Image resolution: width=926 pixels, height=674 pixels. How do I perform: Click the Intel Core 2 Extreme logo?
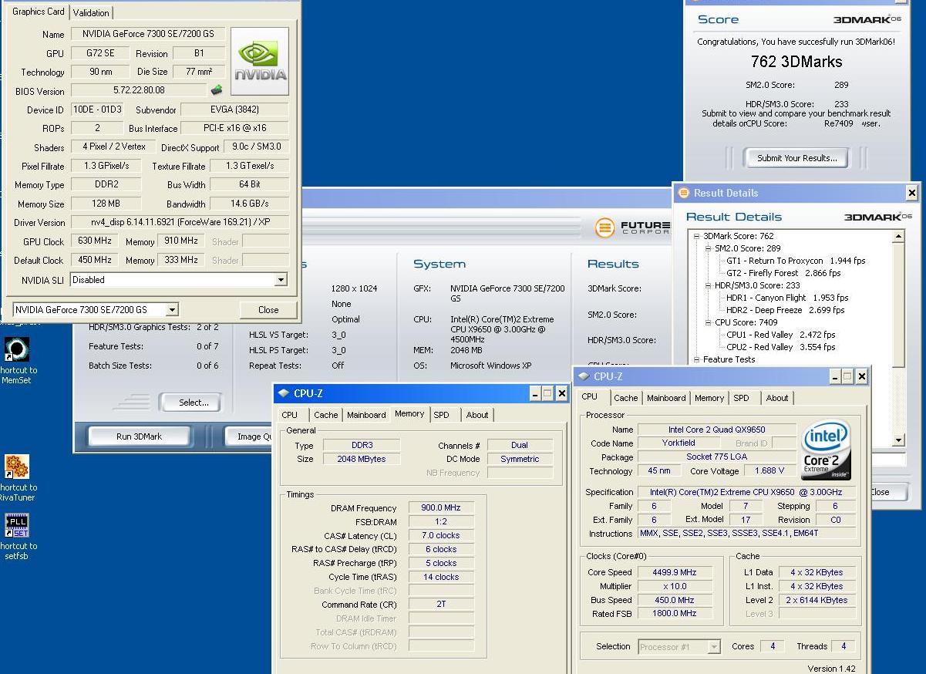pos(826,451)
